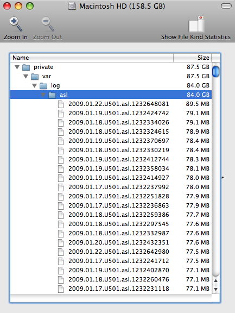
Task: Click the green zoom window button
Action: click(x=30, y=6)
